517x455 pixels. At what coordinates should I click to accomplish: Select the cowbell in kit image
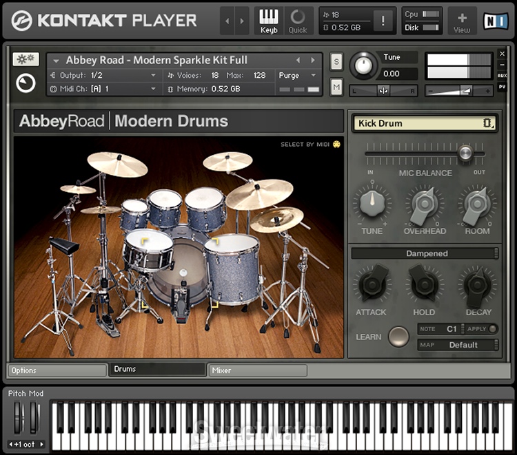coord(64,246)
